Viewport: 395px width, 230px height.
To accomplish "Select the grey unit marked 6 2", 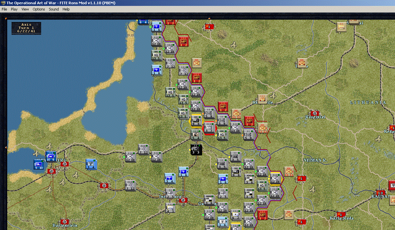I will tap(236, 215).
